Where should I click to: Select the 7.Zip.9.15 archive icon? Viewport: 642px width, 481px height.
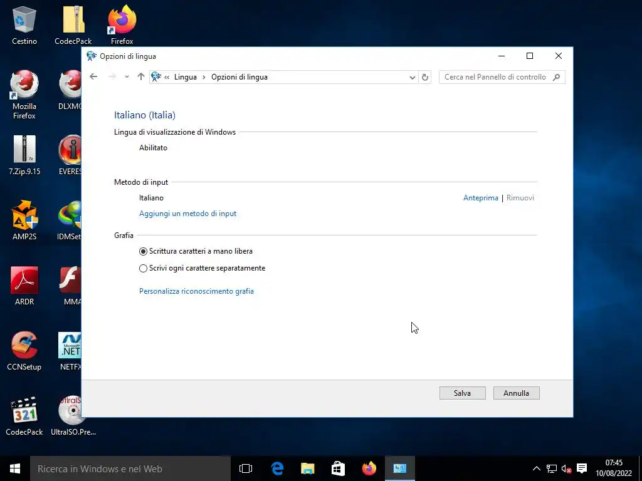click(24, 155)
